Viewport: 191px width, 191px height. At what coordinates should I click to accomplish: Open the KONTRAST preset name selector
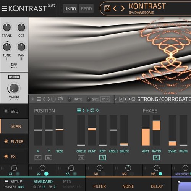(x=147, y=6)
